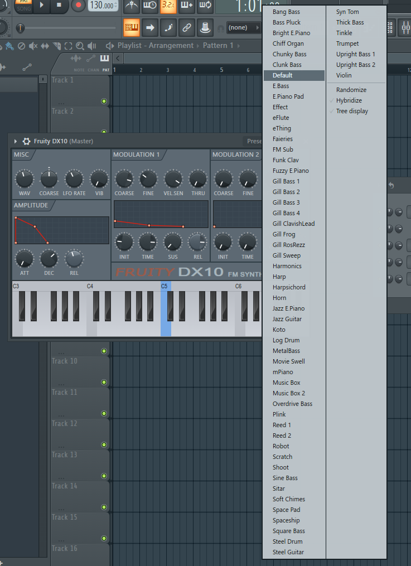Image resolution: width=411 pixels, height=566 pixels.
Task: Click amplitude envelope graph in DX10
Action: click(62, 230)
